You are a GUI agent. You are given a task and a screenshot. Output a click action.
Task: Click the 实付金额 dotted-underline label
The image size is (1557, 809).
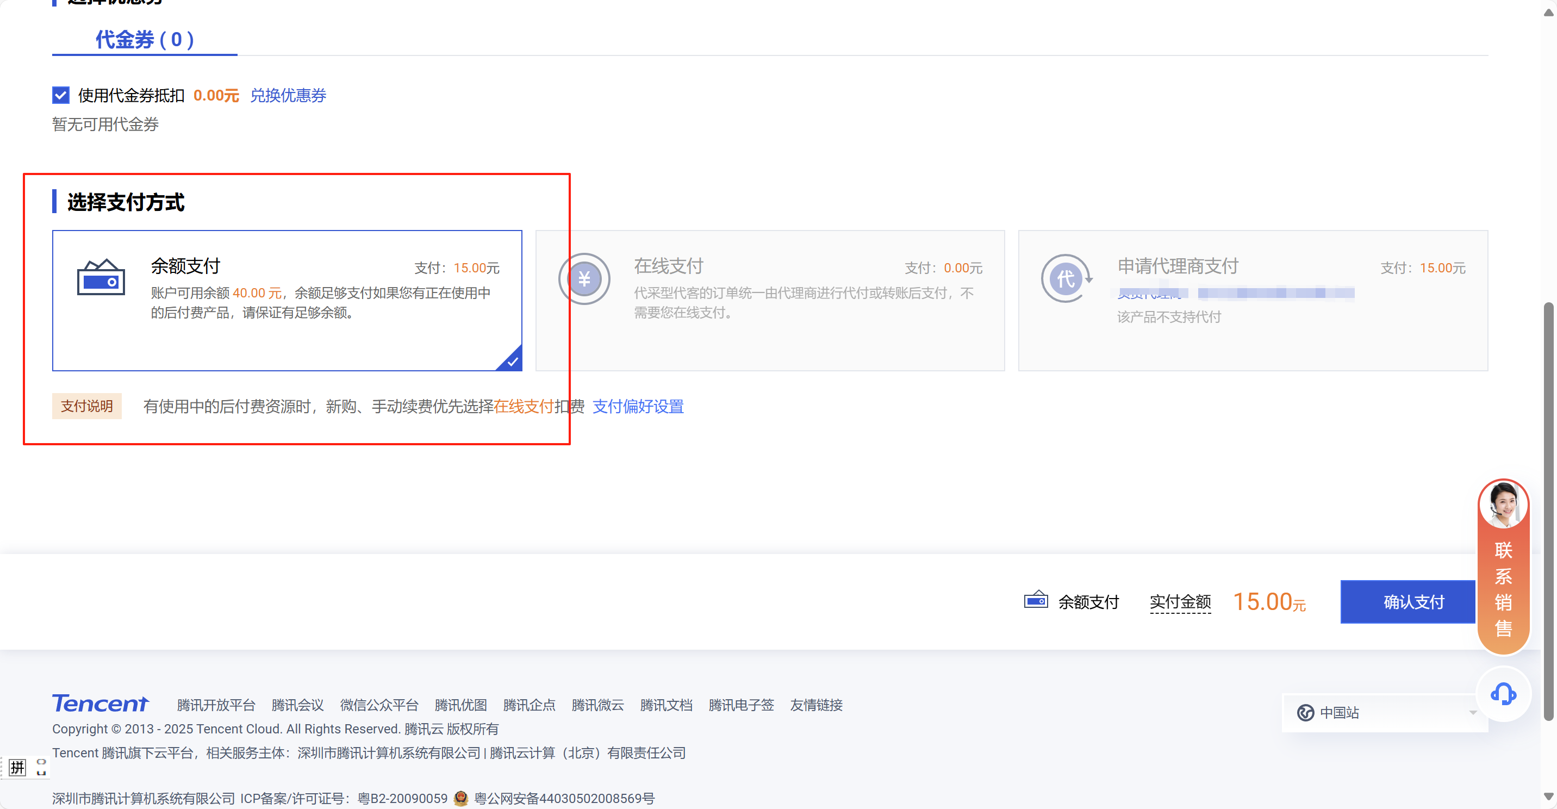(1180, 602)
